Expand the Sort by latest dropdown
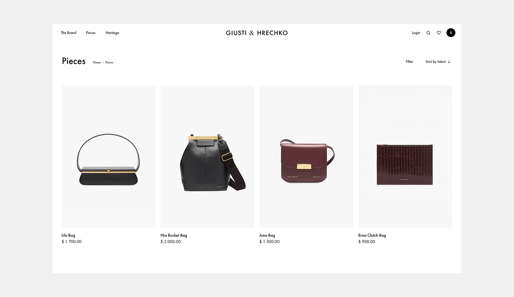 click(x=438, y=62)
